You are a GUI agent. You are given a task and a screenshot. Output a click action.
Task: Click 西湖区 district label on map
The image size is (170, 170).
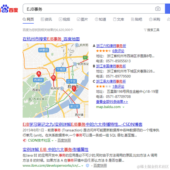pos(38,80)
